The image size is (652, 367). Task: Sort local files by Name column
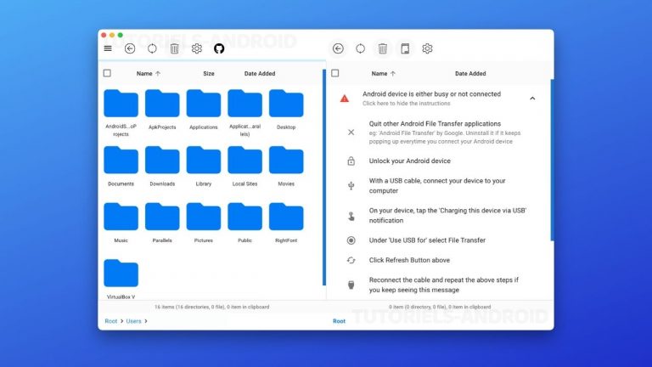point(148,74)
